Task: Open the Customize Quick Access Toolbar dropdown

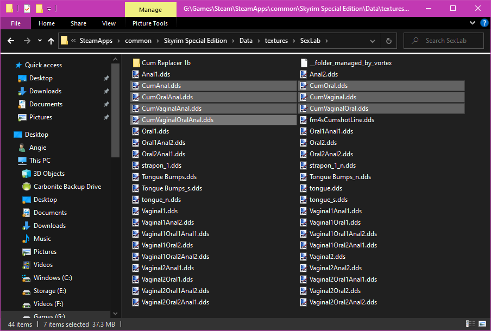Action: click(49, 9)
